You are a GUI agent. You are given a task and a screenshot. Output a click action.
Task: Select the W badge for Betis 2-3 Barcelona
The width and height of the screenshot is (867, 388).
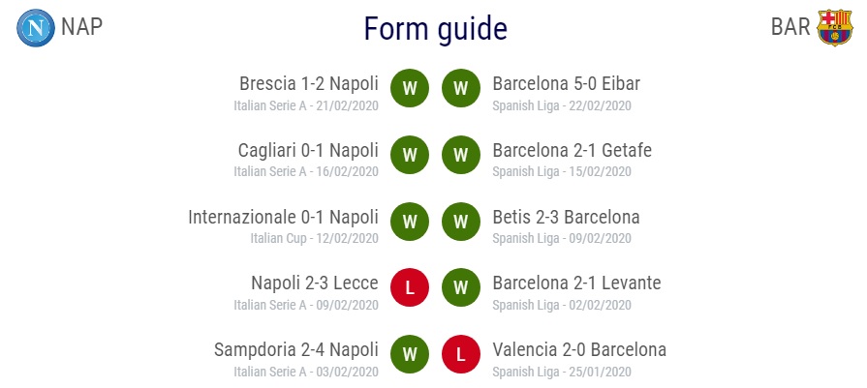(x=460, y=222)
